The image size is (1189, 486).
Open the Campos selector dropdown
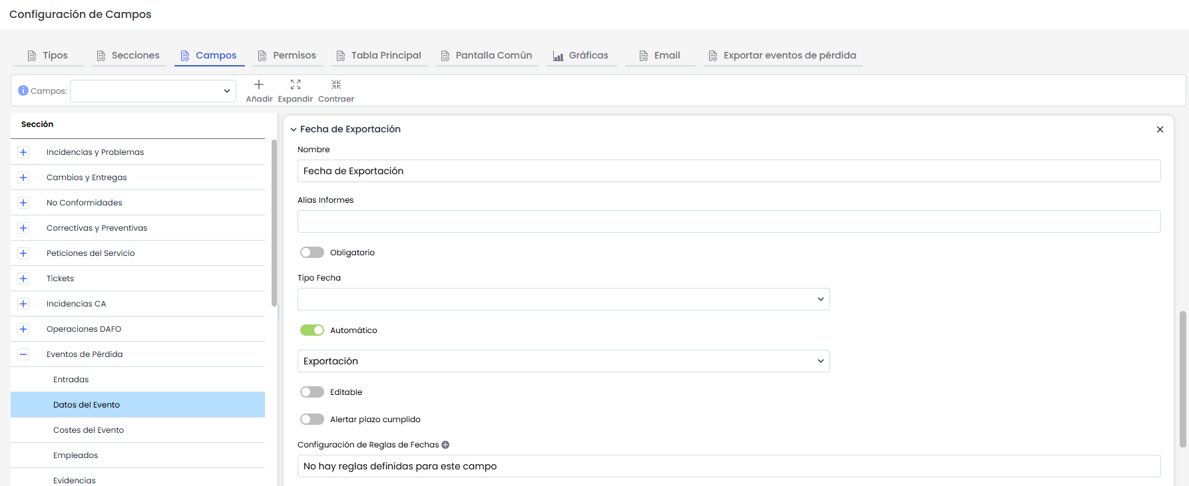153,91
